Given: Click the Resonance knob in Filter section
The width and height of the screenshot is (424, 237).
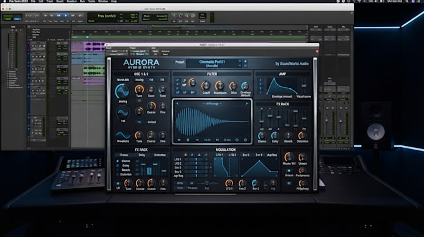Looking at the screenshot, I should coord(219,86).
